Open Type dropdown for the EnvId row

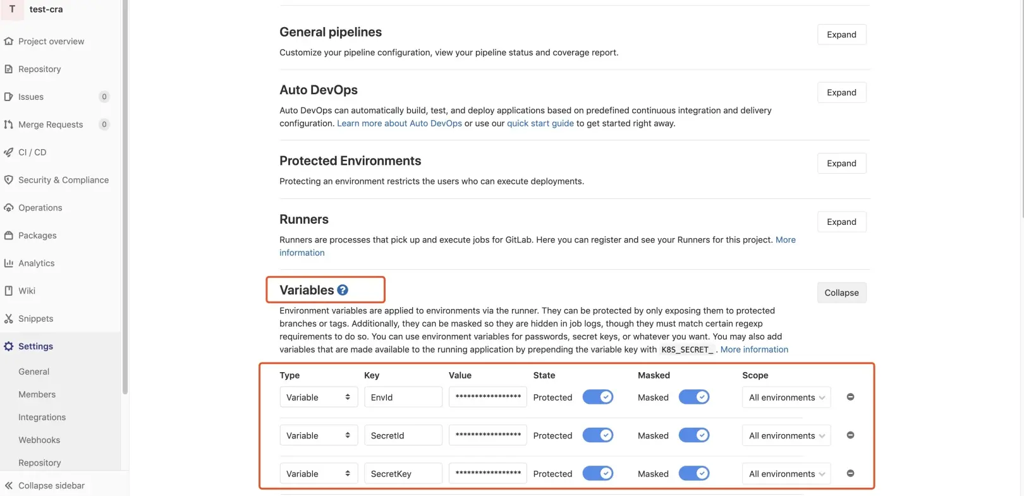318,397
